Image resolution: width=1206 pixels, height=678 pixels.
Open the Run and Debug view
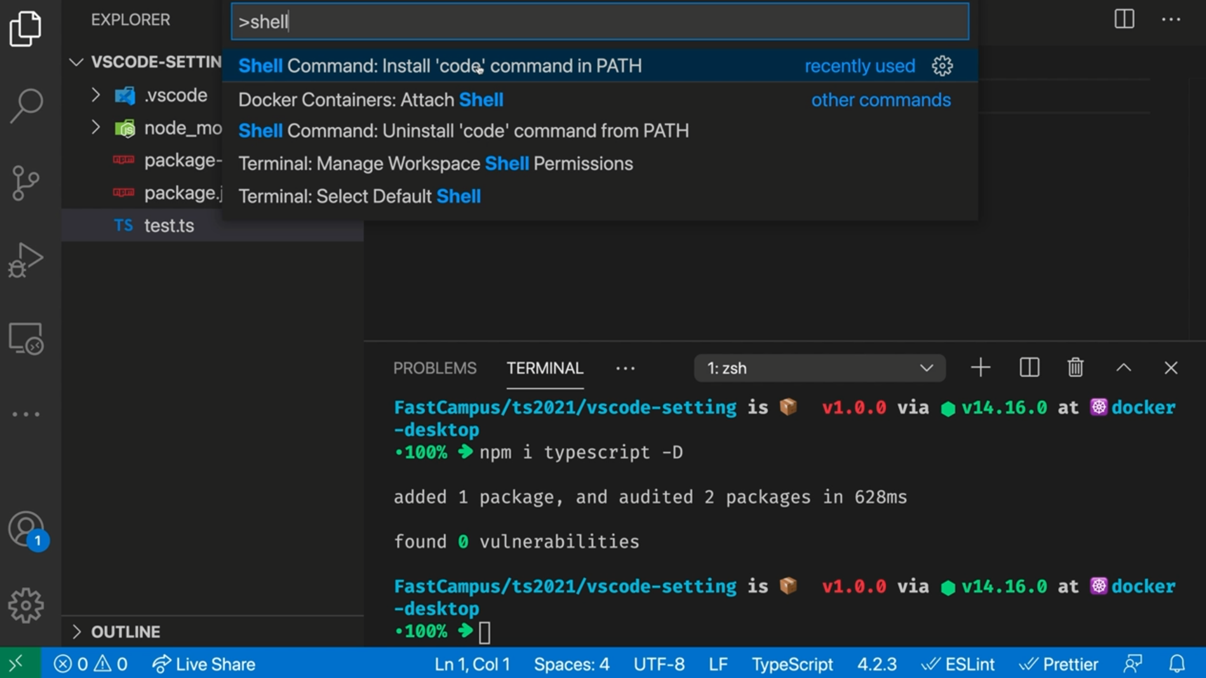(26, 259)
